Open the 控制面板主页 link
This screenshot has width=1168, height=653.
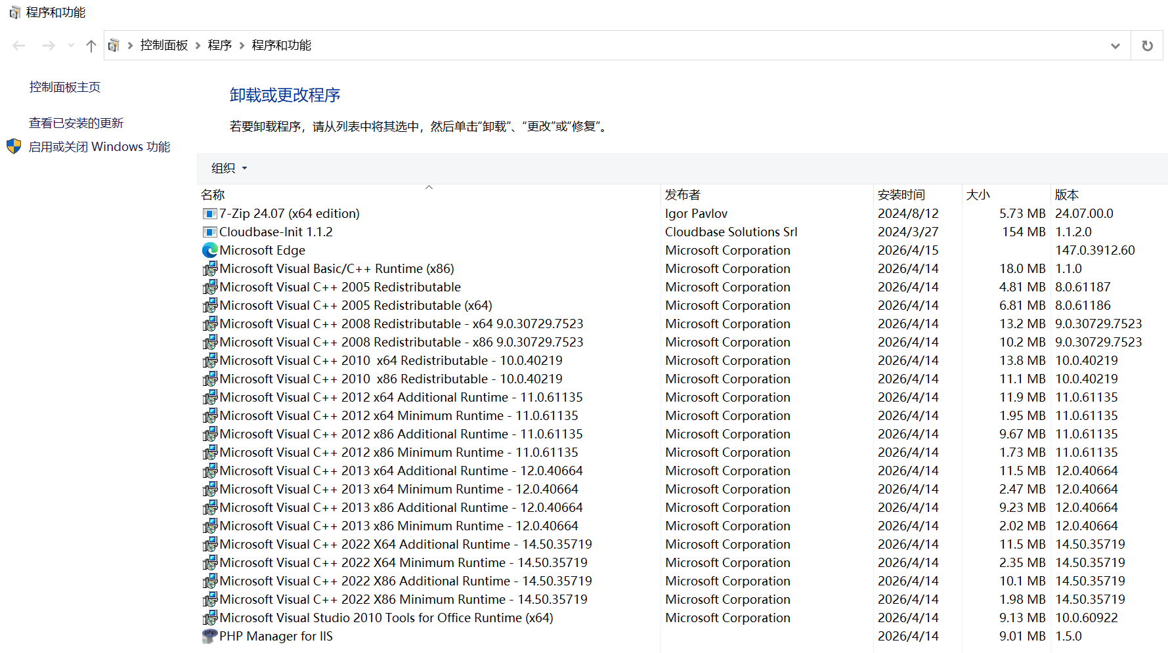pos(65,87)
